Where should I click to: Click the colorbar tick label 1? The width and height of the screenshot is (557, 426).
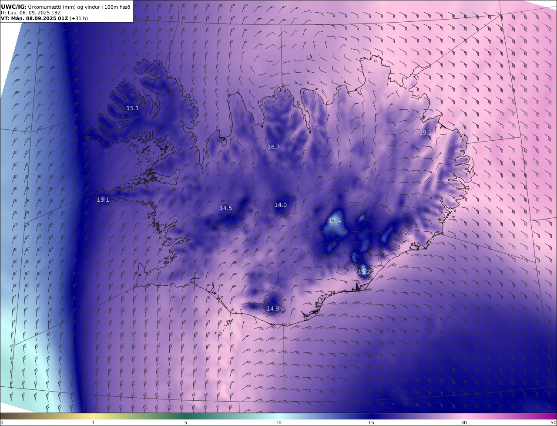[93, 423]
